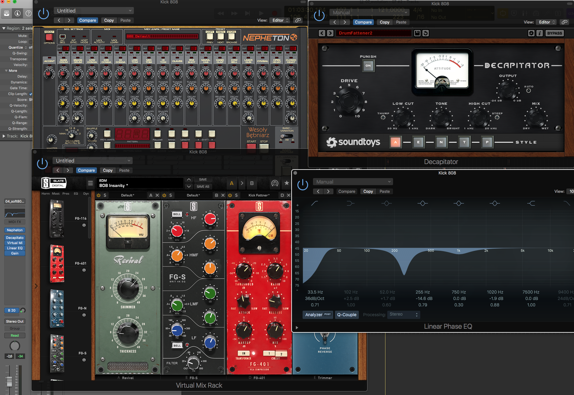Switch FG-401 to Circuit 2

[x=281, y=354]
